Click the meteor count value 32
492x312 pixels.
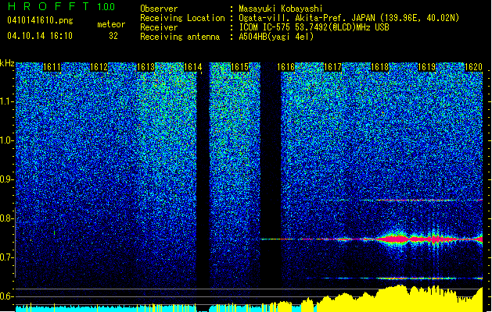coord(113,36)
